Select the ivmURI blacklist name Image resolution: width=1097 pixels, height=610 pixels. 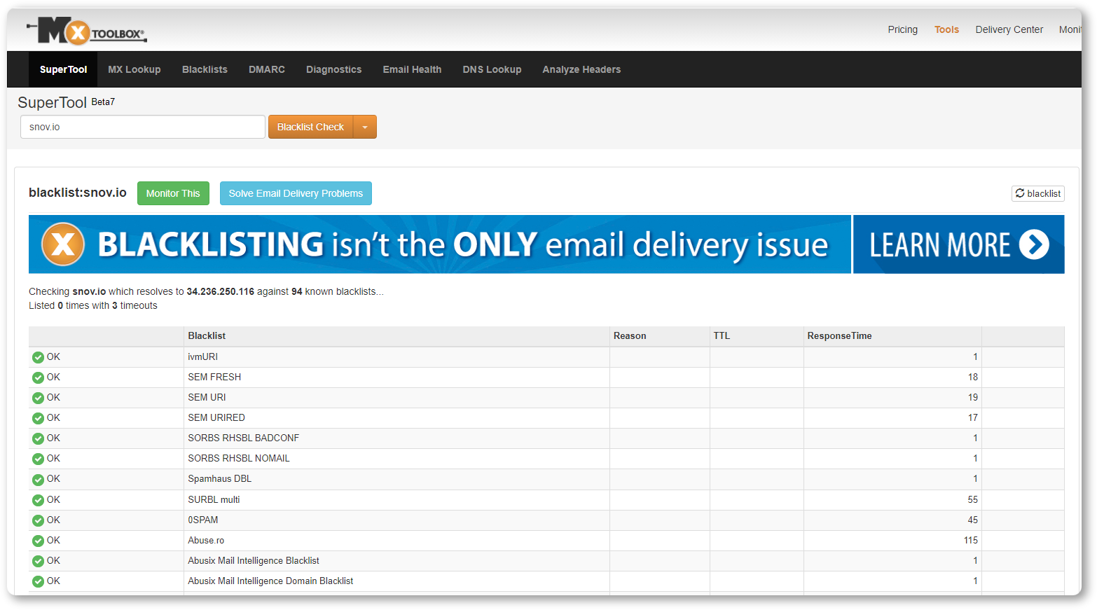(202, 357)
